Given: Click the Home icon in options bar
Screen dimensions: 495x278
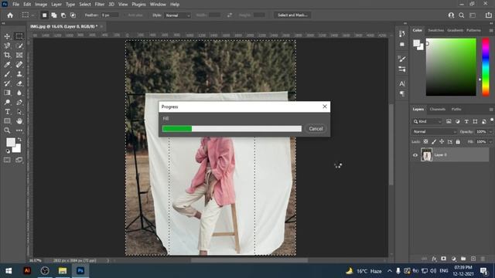Looking at the screenshot, I should coord(10,15).
